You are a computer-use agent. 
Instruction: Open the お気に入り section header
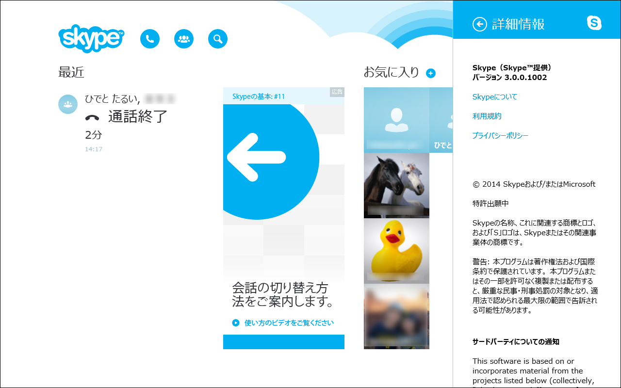392,72
